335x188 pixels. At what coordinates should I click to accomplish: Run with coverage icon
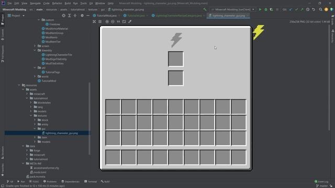271,9
